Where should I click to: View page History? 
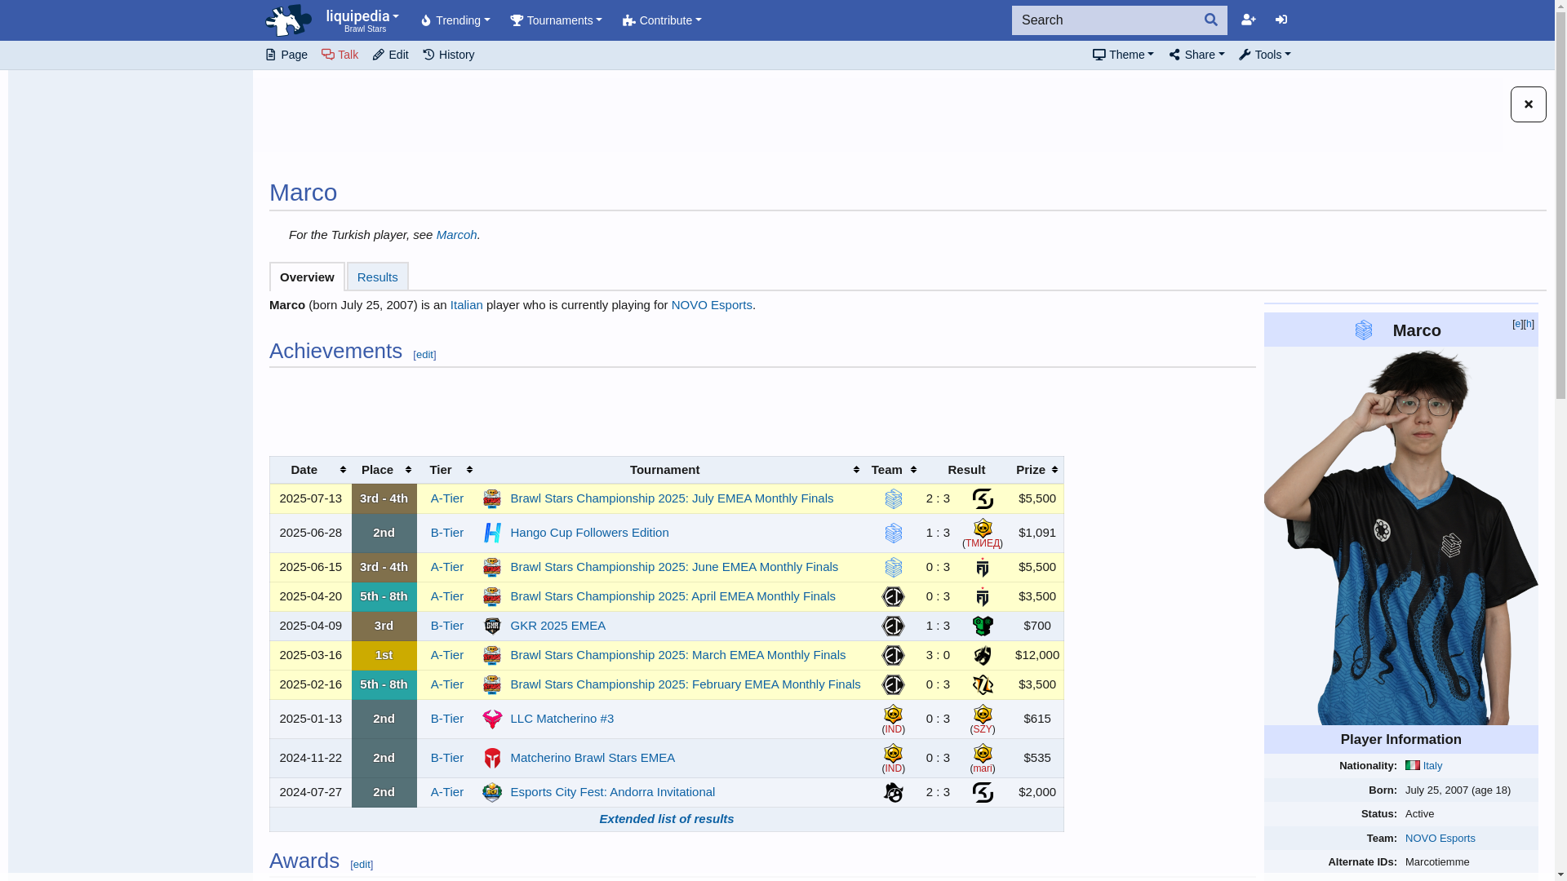pyautogui.click(x=449, y=55)
